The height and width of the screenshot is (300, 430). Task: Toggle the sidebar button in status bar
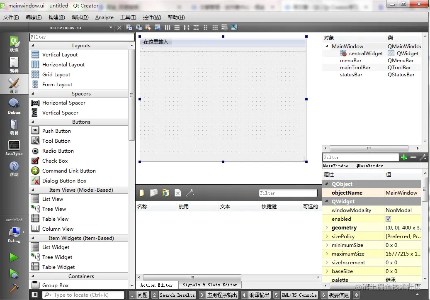34,295
